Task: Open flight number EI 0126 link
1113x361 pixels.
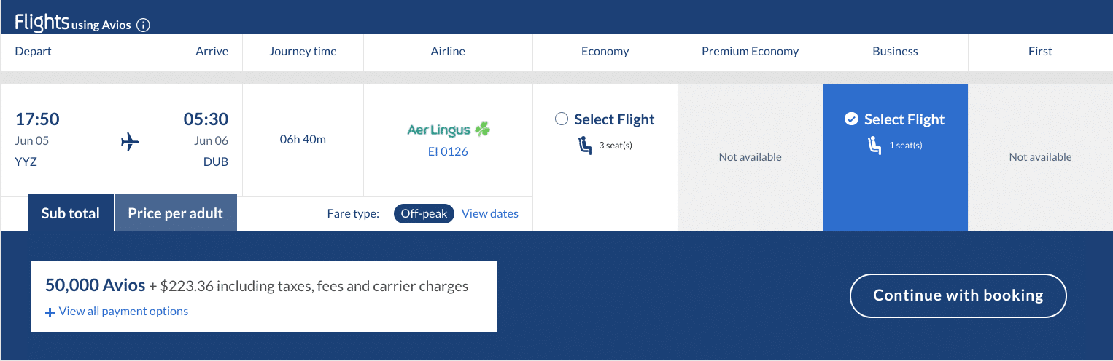Action: [448, 152]
